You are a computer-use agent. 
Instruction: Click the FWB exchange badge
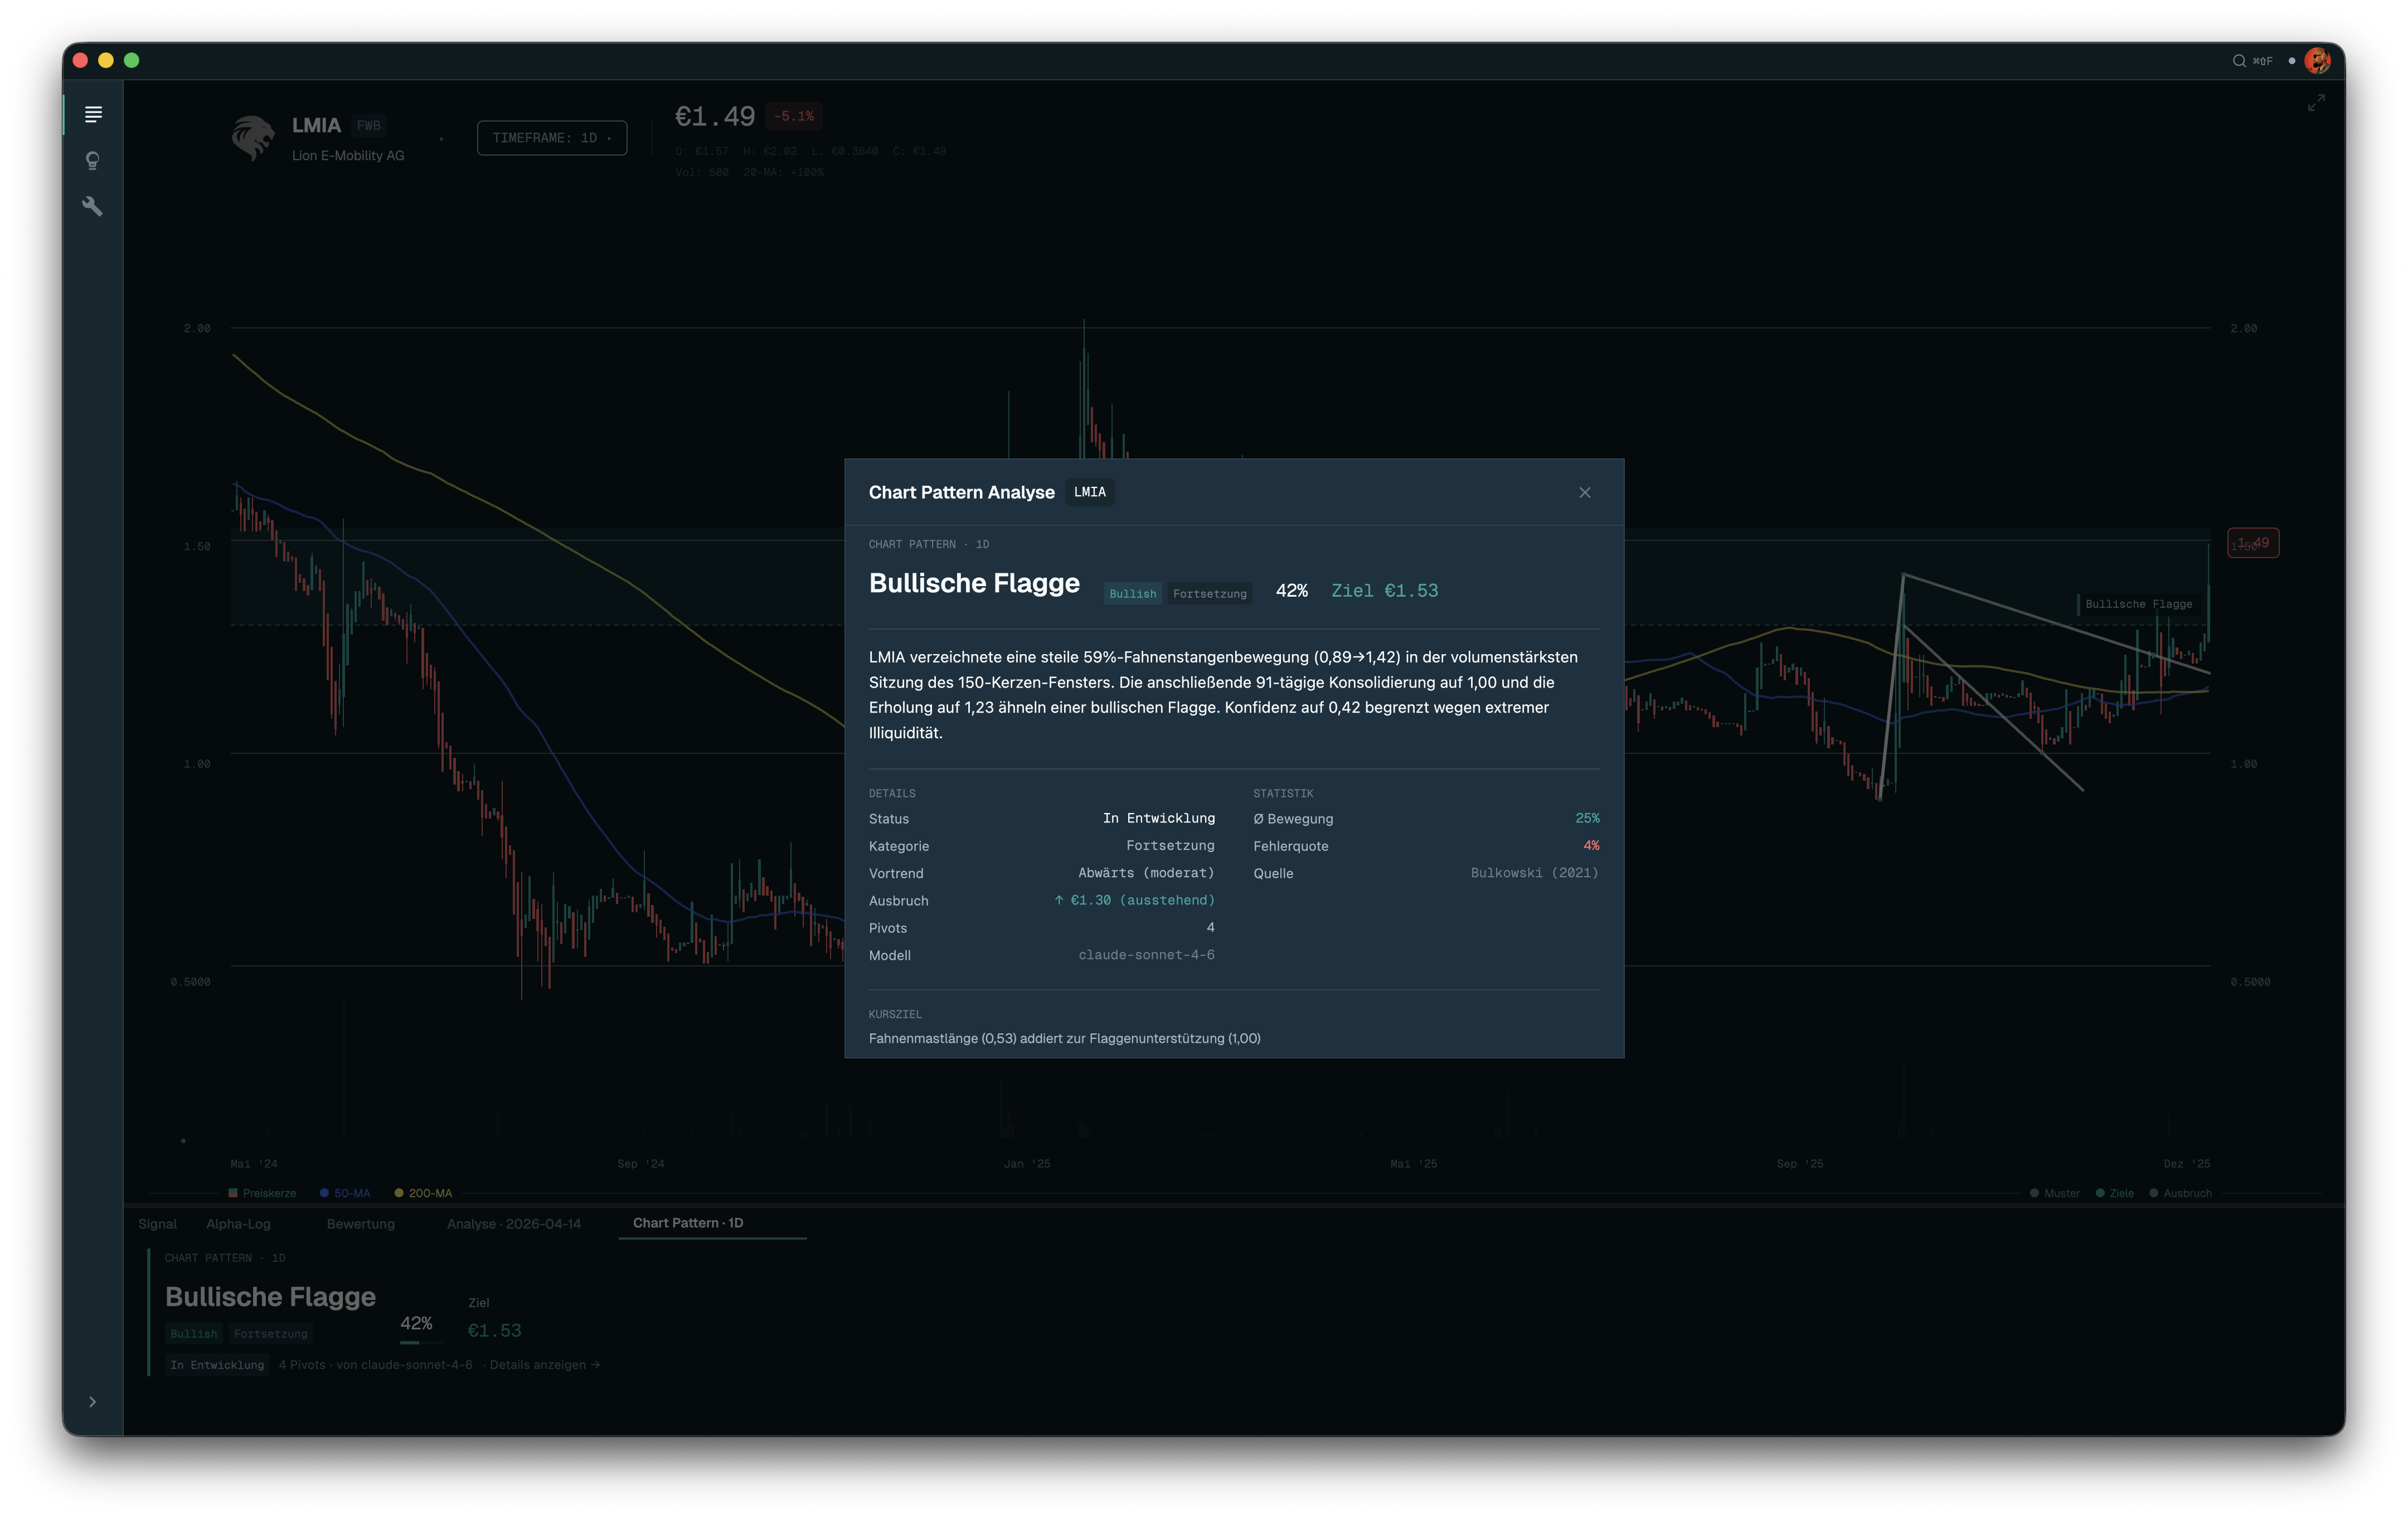(x=368, y=125)
